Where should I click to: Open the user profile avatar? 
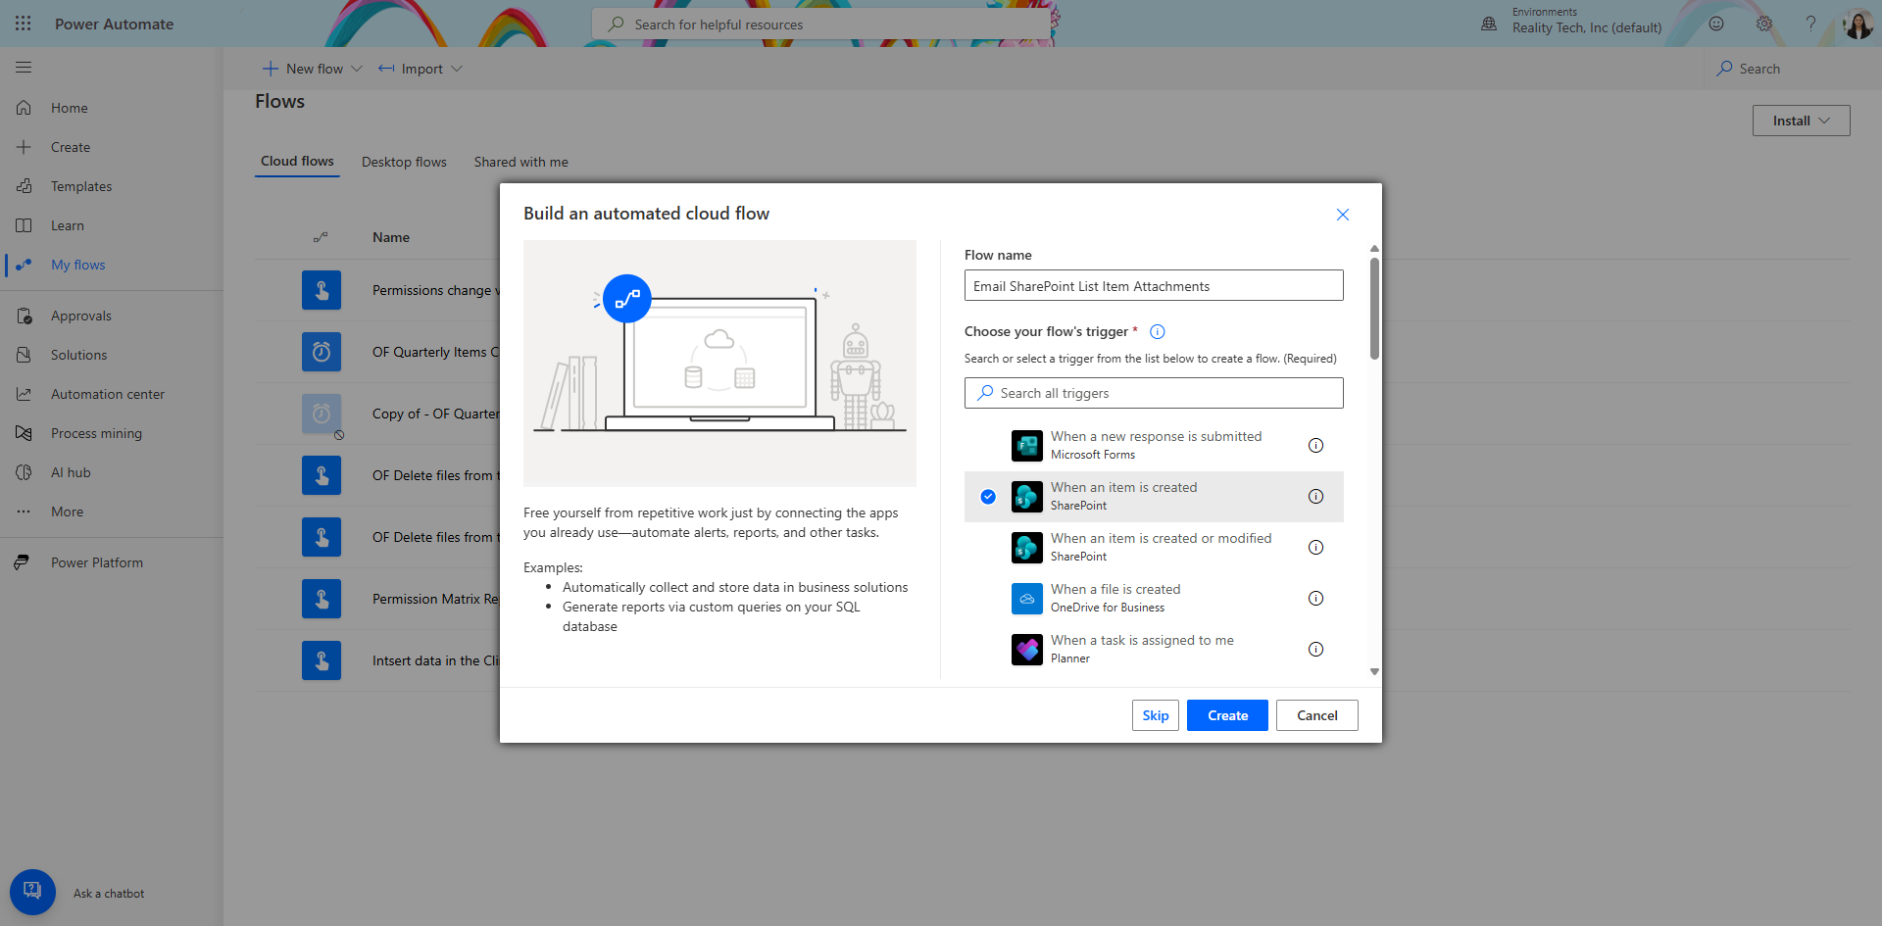pyautogui.click(x=1857, y=24)
